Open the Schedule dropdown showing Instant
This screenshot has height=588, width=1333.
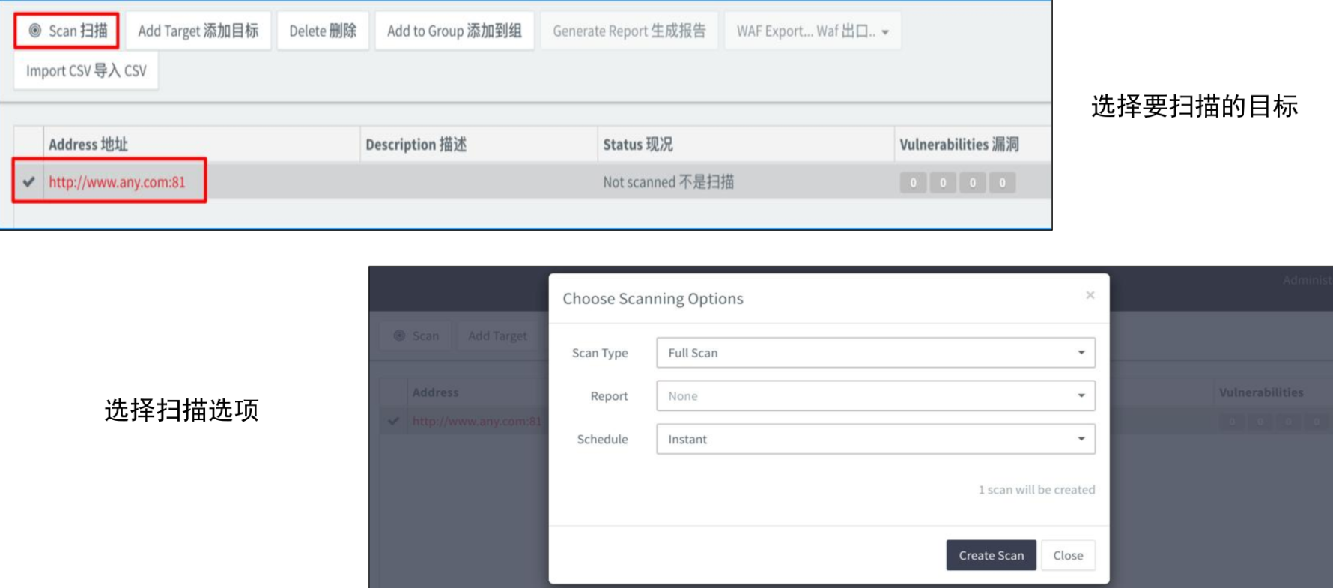click(875, 440)
